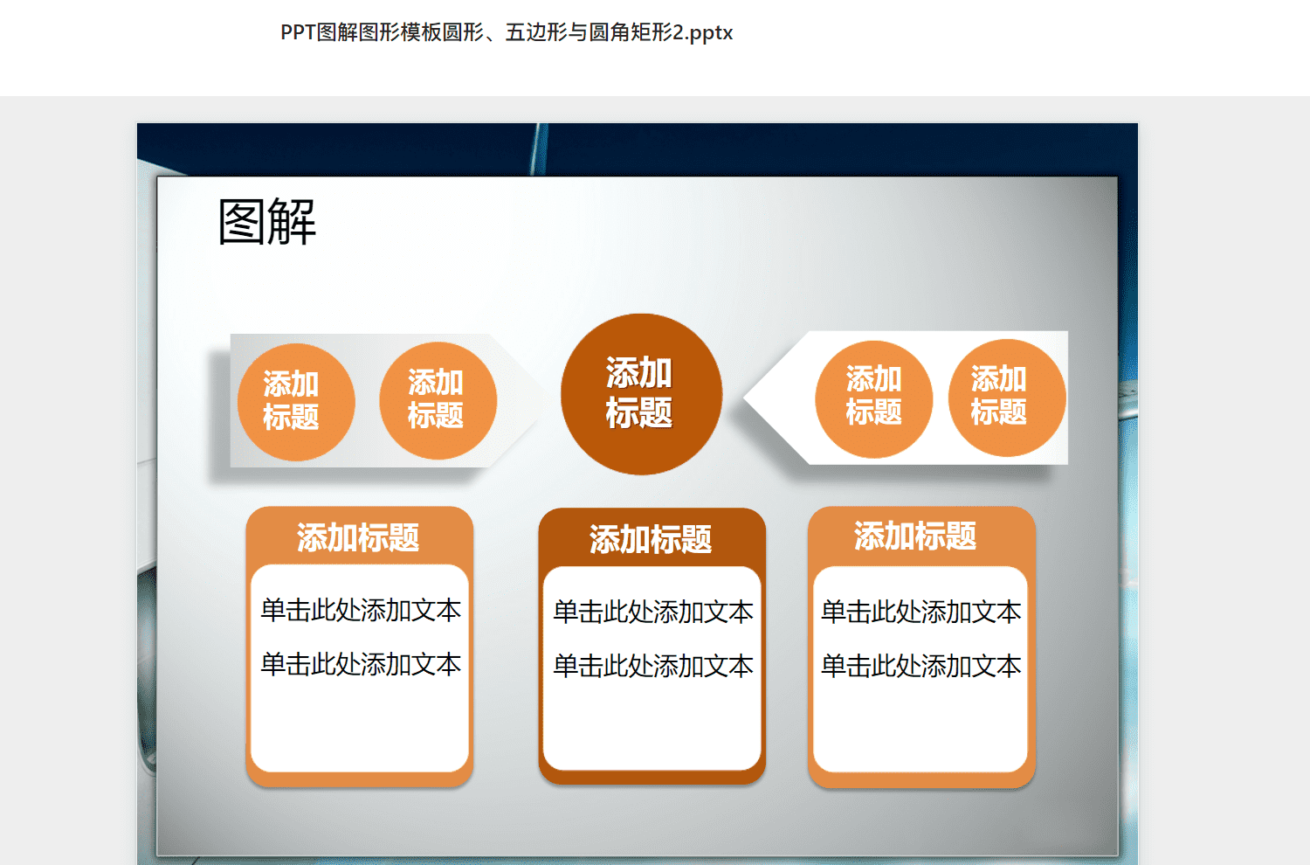Click the middle dark card header 添加标题

coord(651,539)
